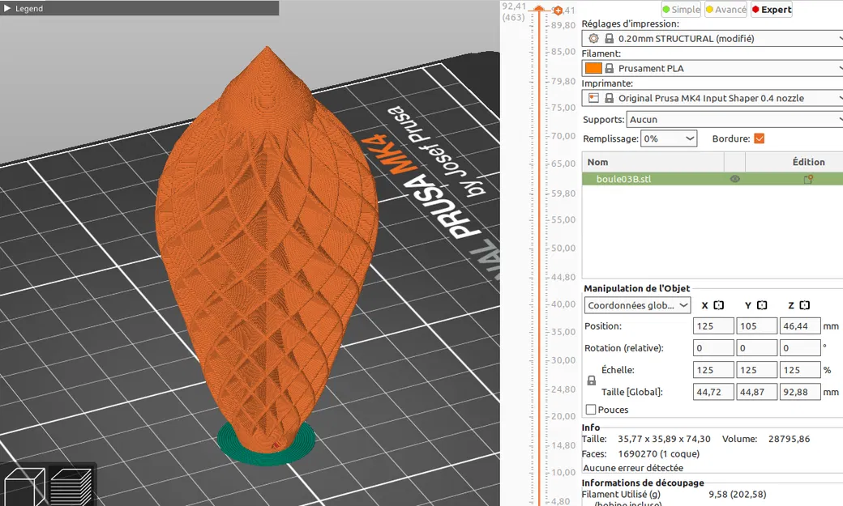Click the Édition column header
Screen dimensions: 843x506
(794, 162)
